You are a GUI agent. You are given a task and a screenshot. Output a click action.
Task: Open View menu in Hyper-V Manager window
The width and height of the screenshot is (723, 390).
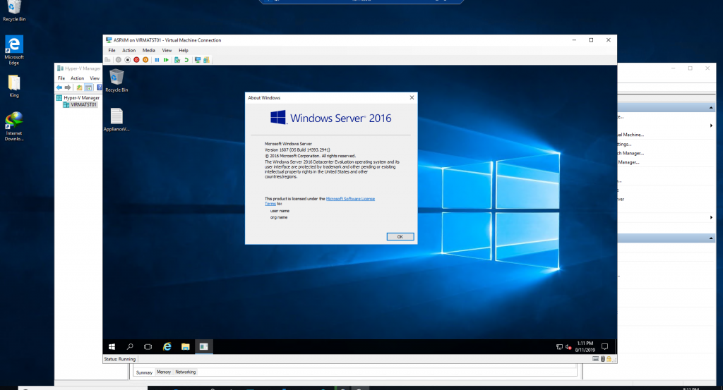coord(95,78)
